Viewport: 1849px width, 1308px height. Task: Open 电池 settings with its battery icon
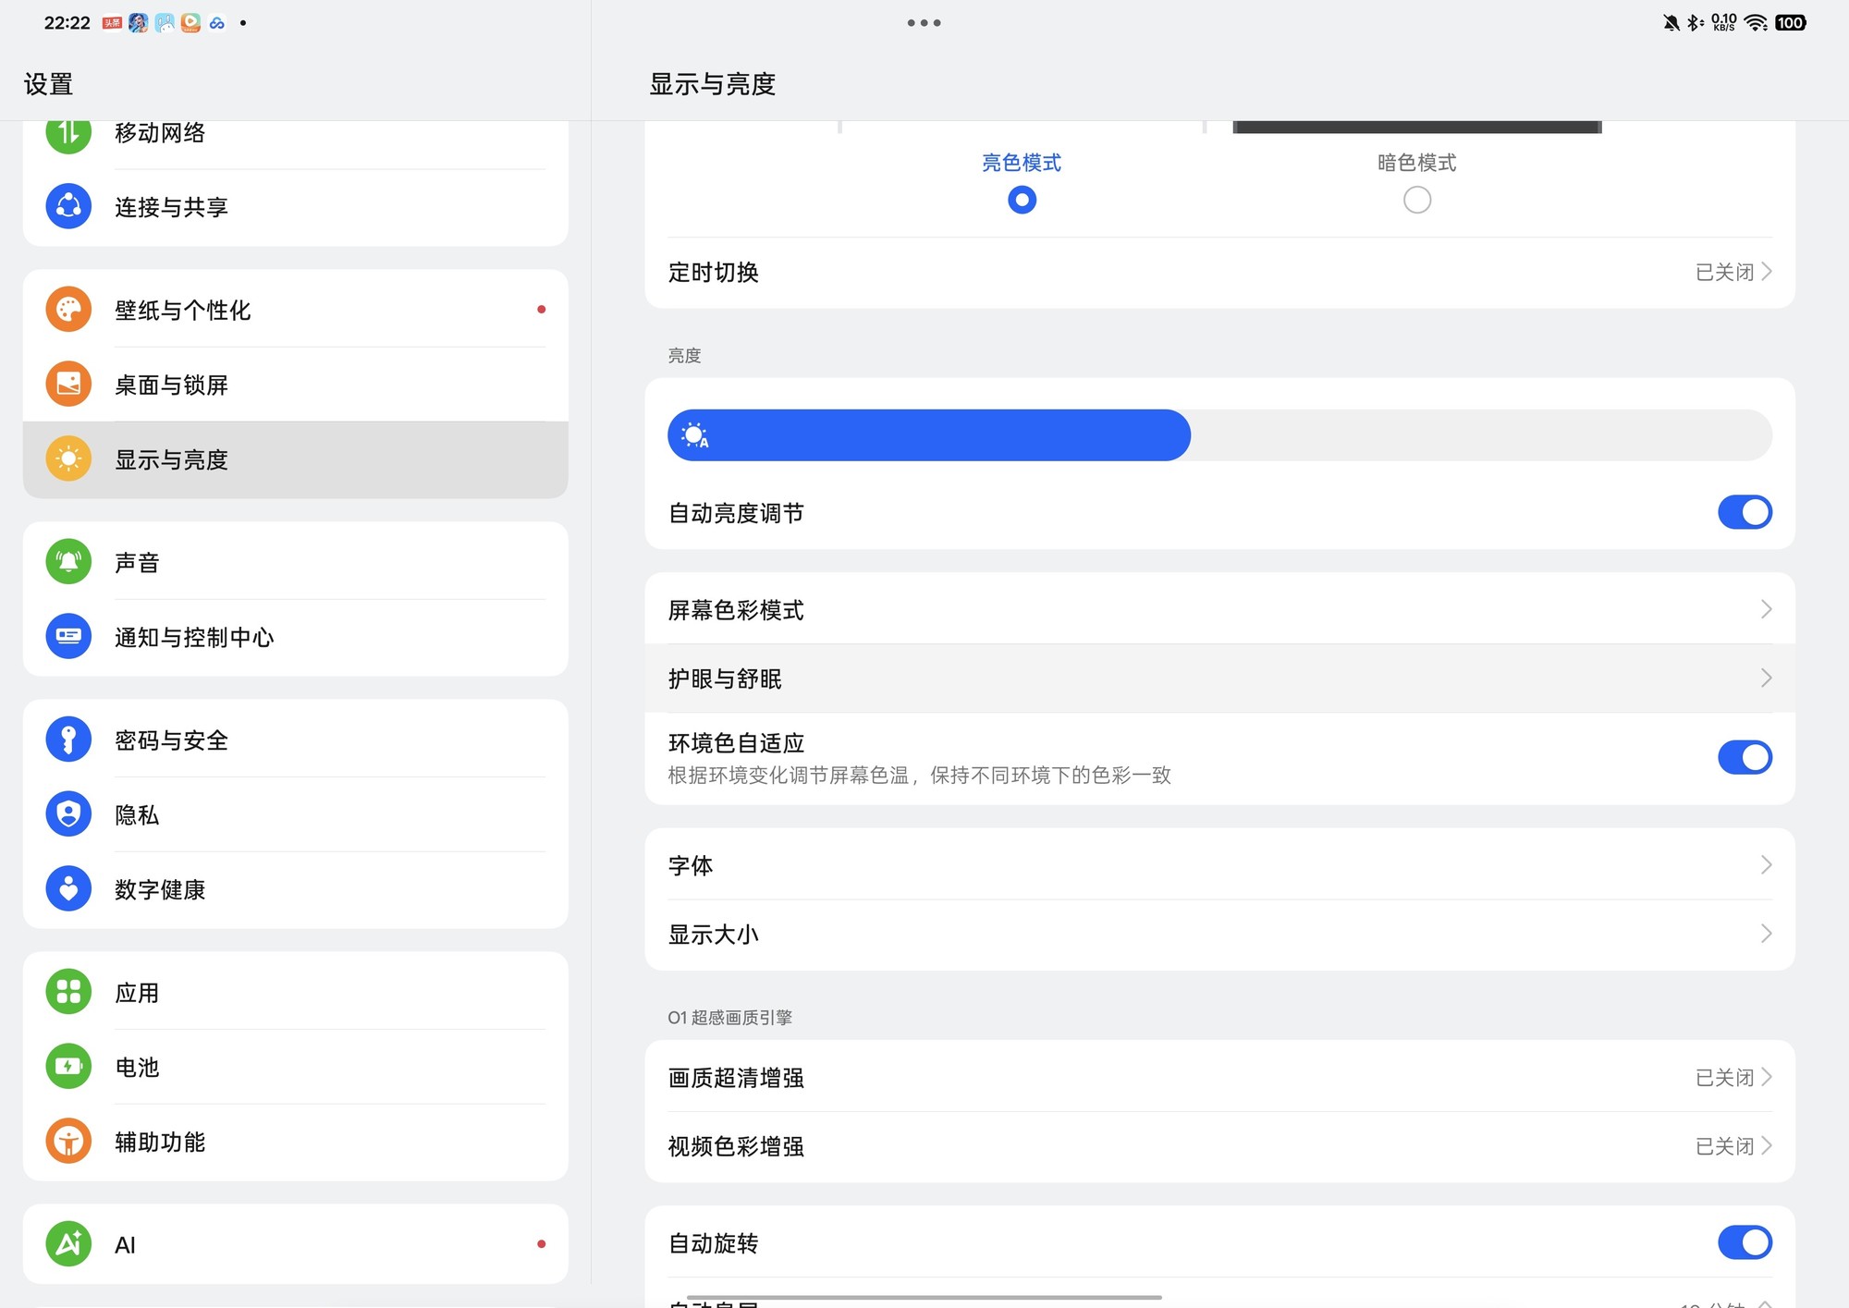(x=67, y=1067)
